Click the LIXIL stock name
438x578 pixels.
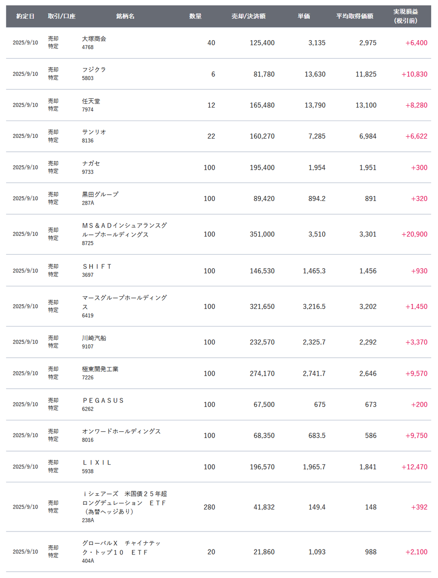97,462
